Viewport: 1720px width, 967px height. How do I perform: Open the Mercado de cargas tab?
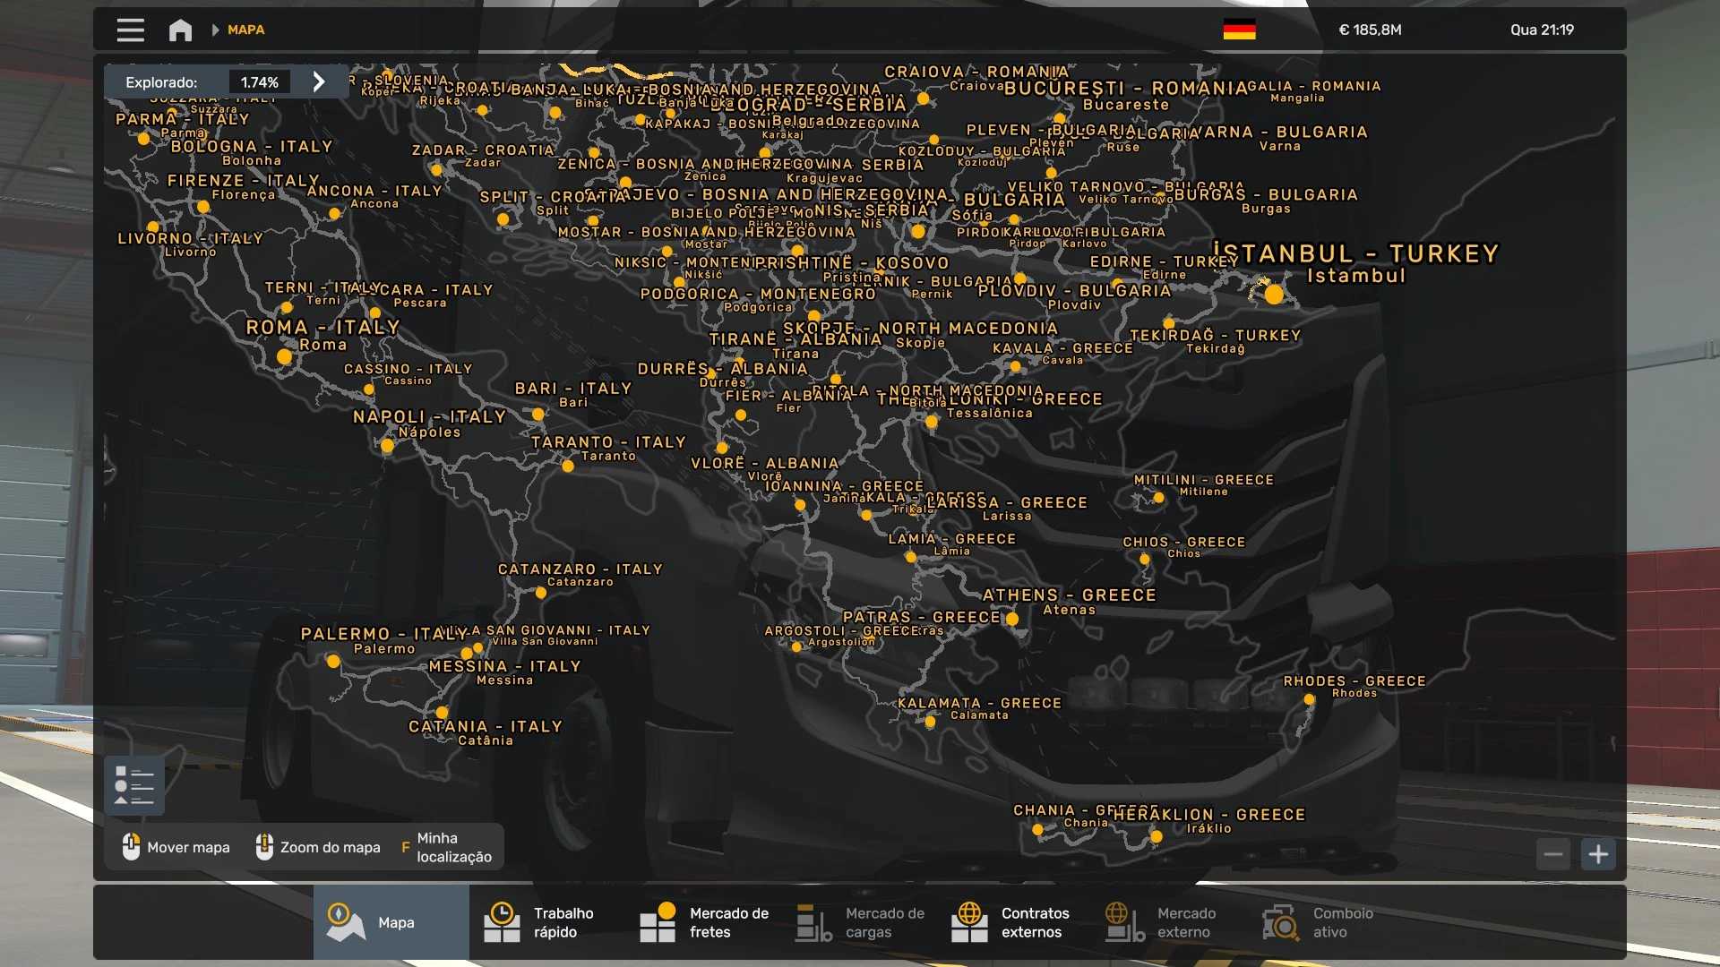pyautogui.click(x=862, y=922)
